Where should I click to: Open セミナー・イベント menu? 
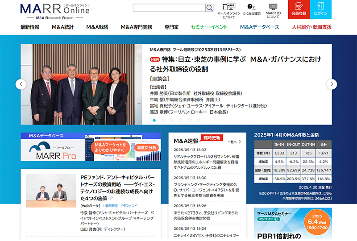(209, 27)
